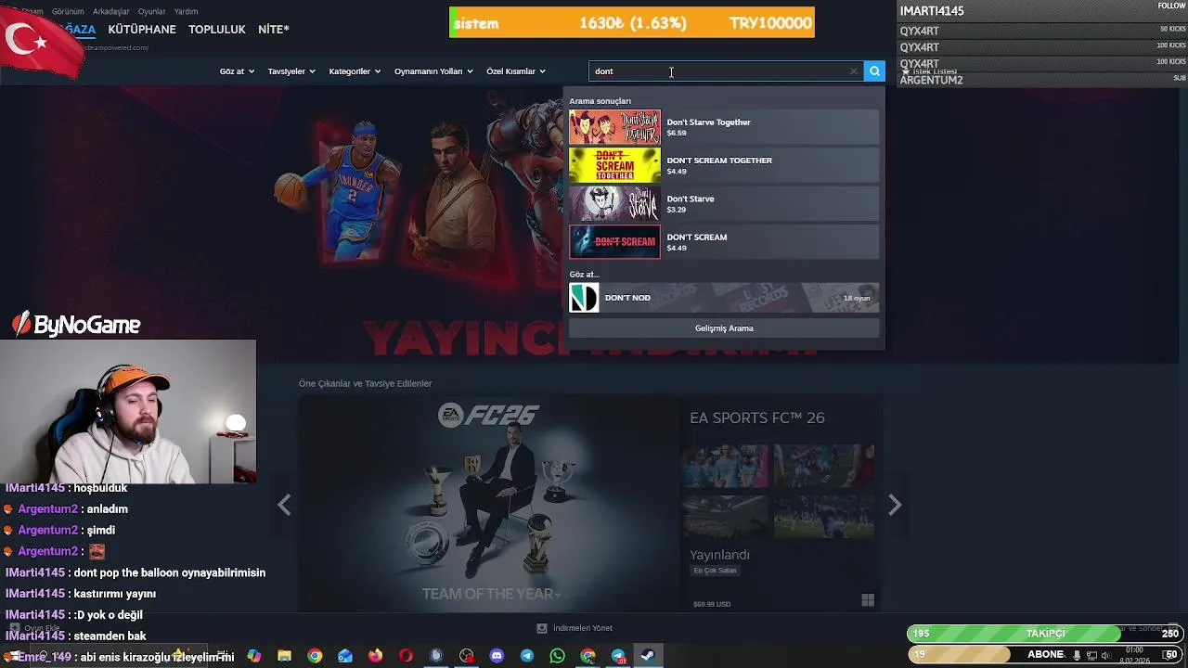1188x668 pixels.
Task: Click the $69.99 USD price label
Action: [712, 604]
